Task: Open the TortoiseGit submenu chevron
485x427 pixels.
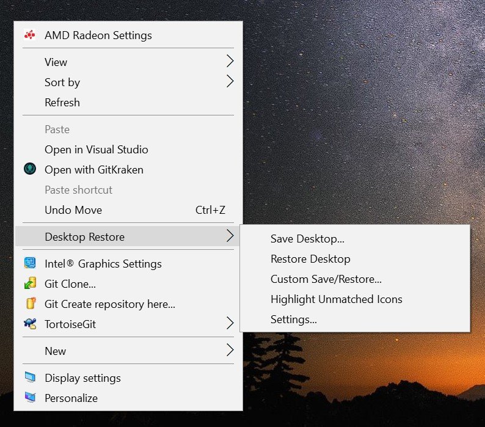Action: 230,324
